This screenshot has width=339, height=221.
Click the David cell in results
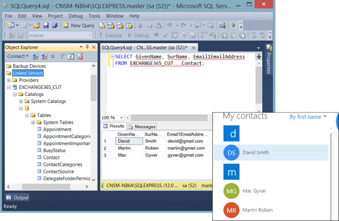click(x=129, y=141)
